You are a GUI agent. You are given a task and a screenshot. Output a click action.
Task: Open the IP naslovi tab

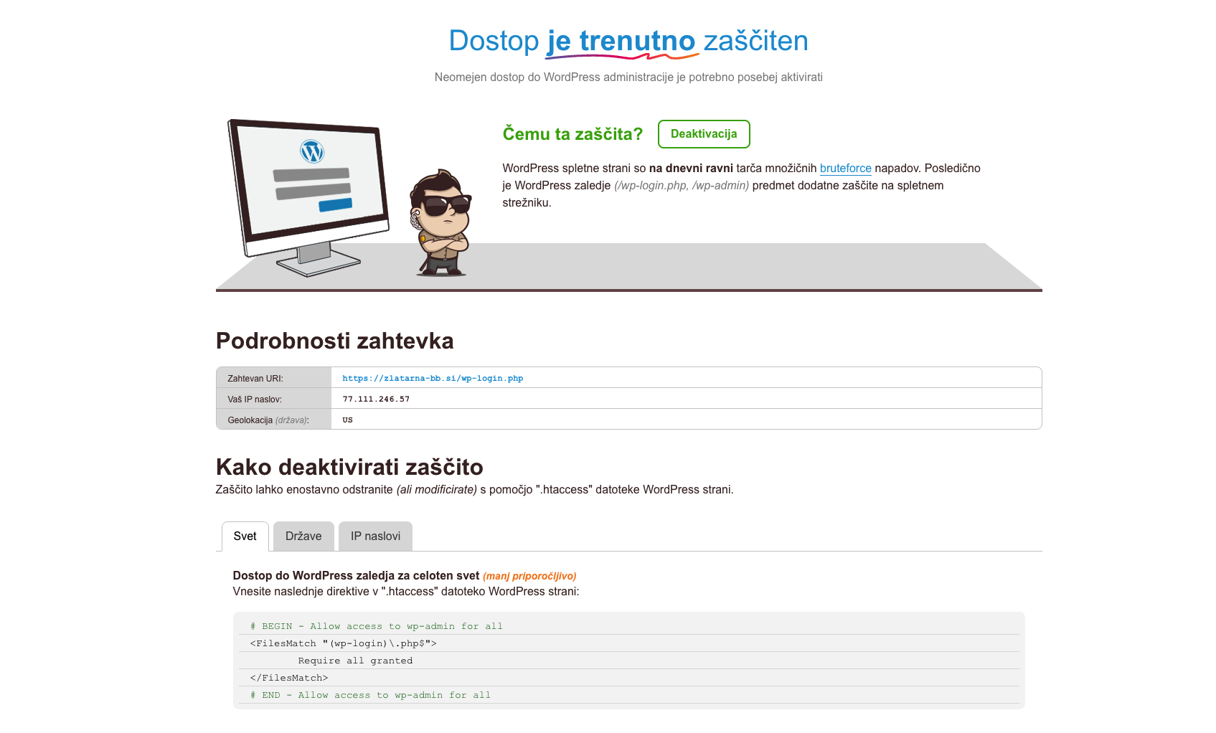(x=375, y=536)
